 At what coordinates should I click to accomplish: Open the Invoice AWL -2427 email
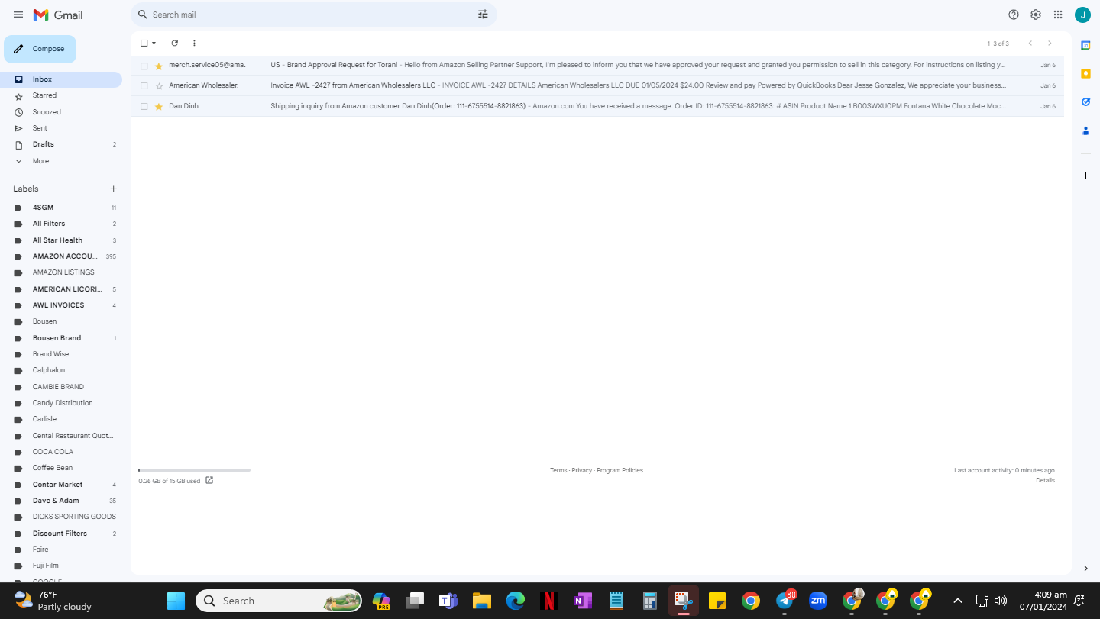597,86
